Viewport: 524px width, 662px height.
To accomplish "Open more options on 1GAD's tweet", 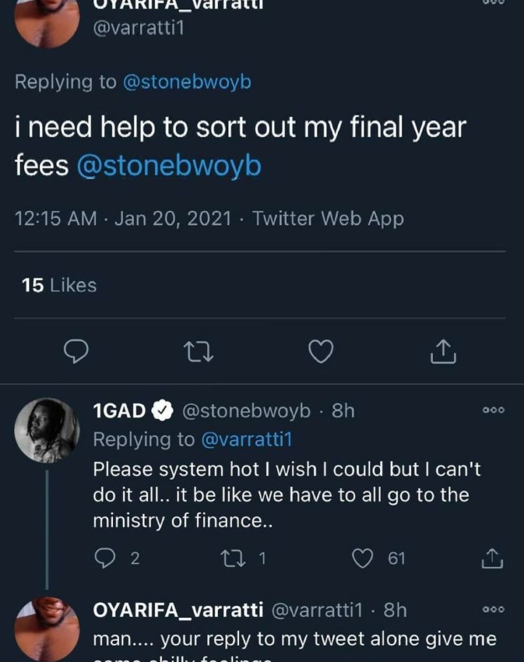I will coord(493,410).
